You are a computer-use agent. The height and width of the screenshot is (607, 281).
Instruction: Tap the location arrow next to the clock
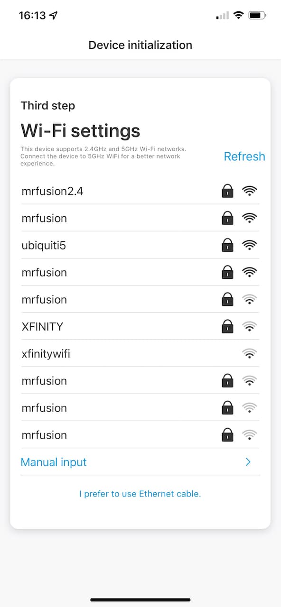click(x=54, y=16)
